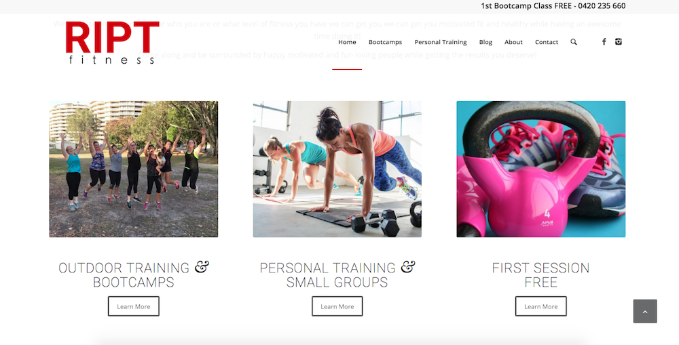Select the Outdoor Training & Bootcamps heading
679x345 pixels.
point(133,275)
